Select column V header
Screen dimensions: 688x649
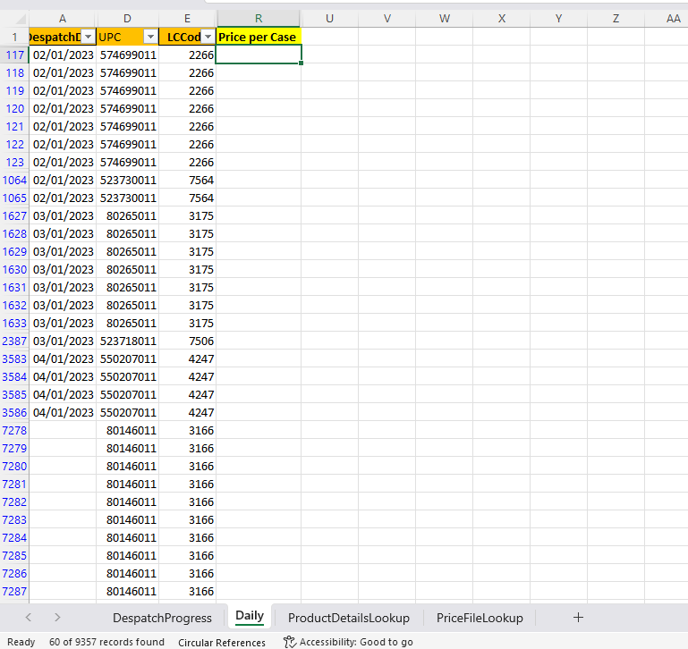[x=387, y=19]
